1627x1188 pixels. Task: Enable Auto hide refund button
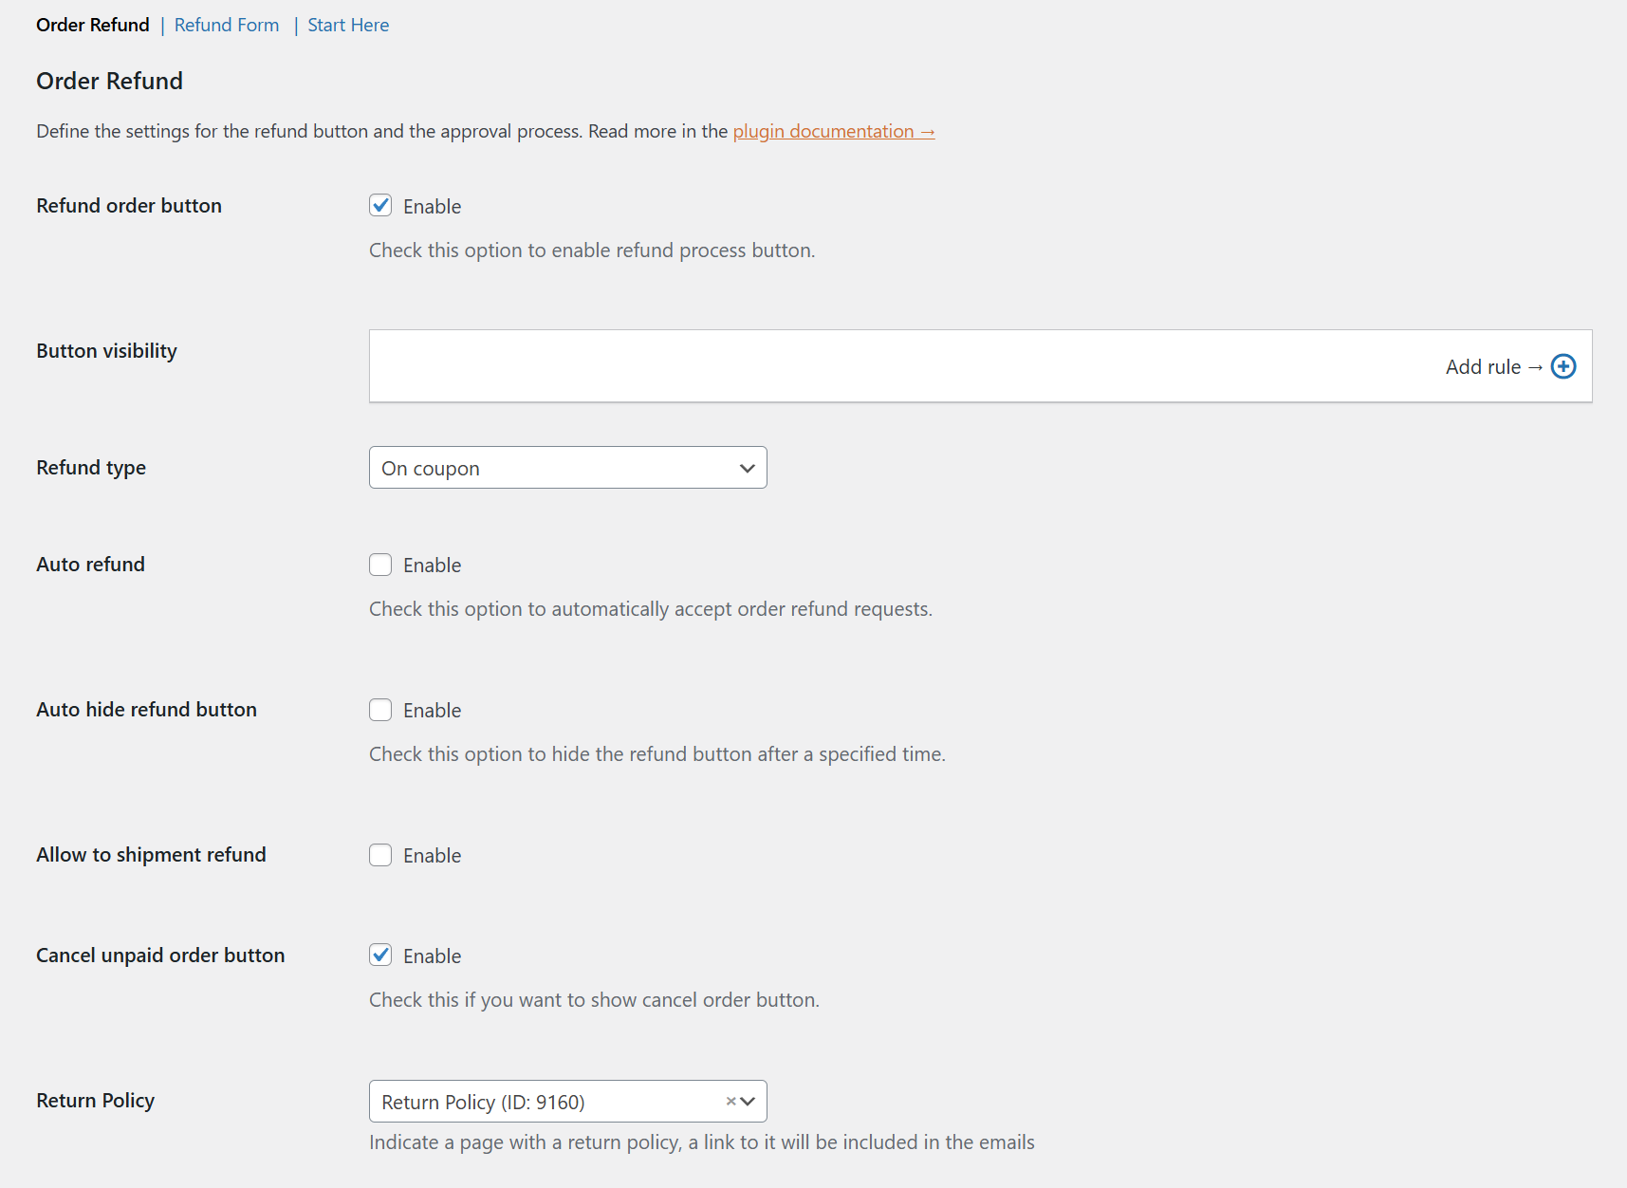379,709
